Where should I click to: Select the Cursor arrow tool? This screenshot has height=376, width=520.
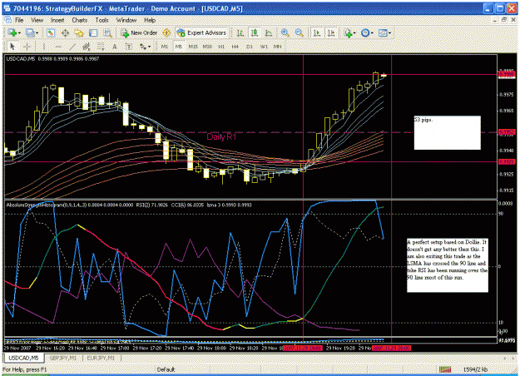point(12,47)
